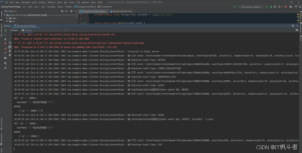Toggle scroll to end of console
The image size is (302, 153).
point(10,47)
